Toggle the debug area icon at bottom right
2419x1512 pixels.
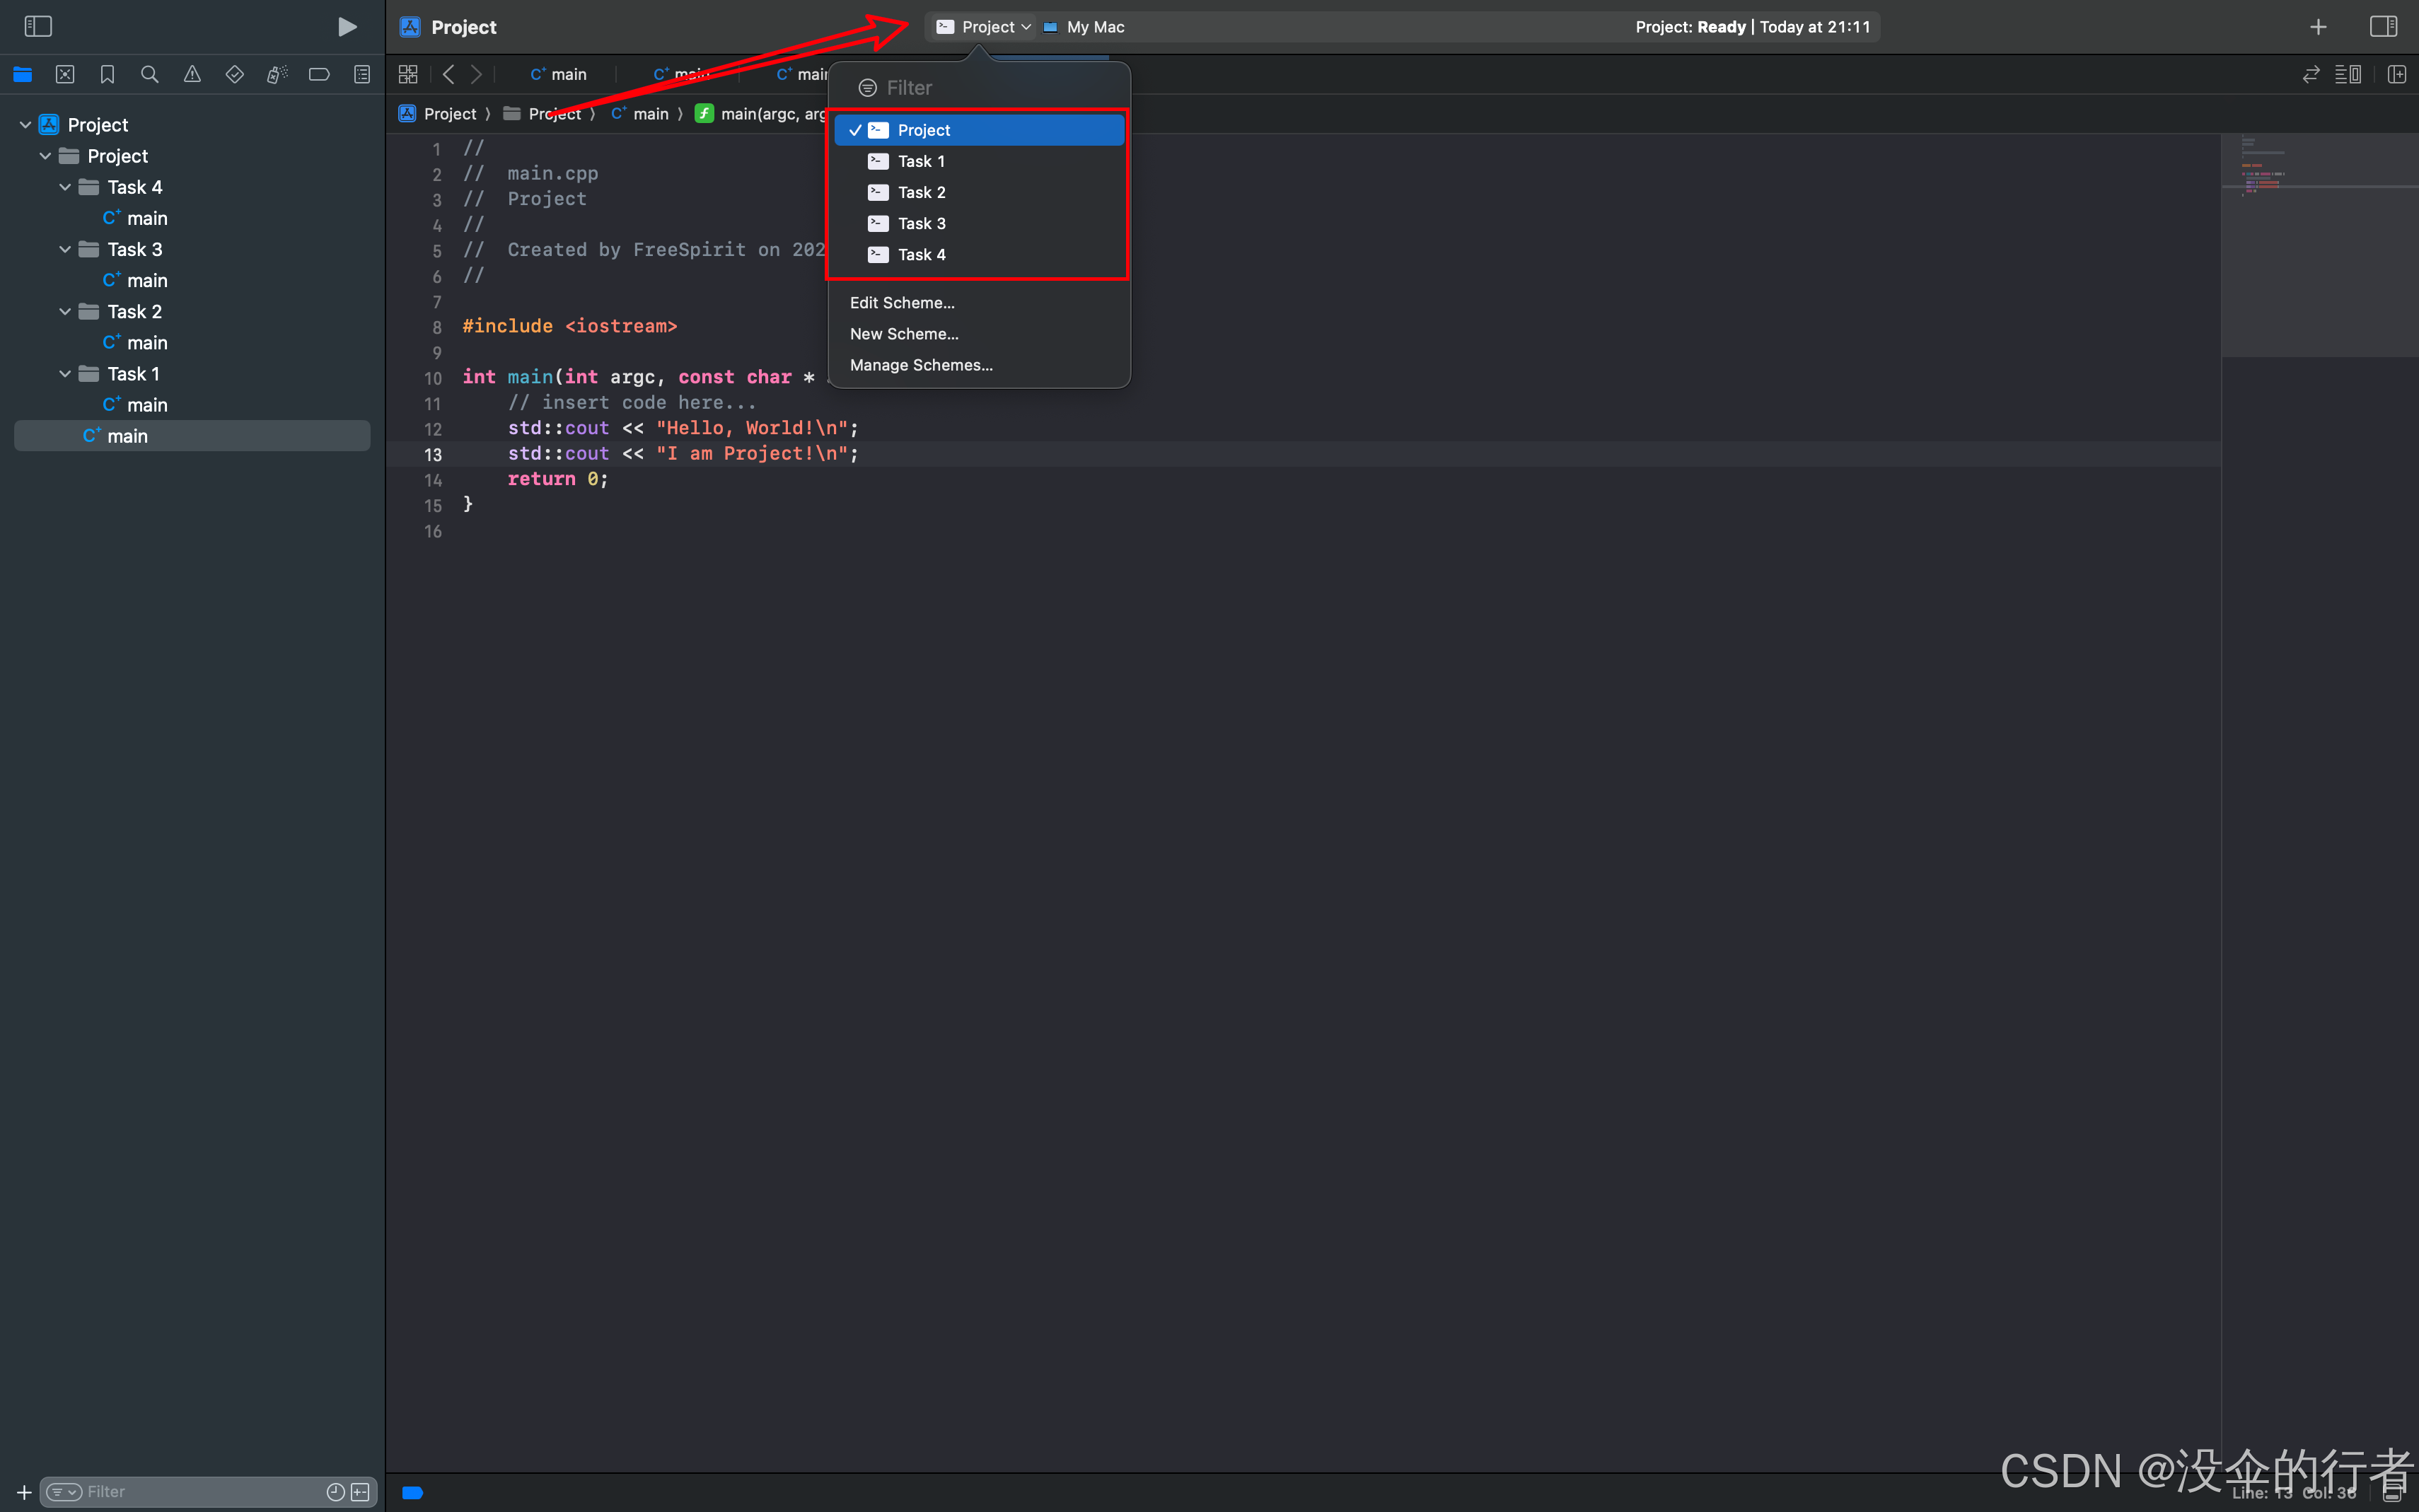[x=2391, y=1493]
